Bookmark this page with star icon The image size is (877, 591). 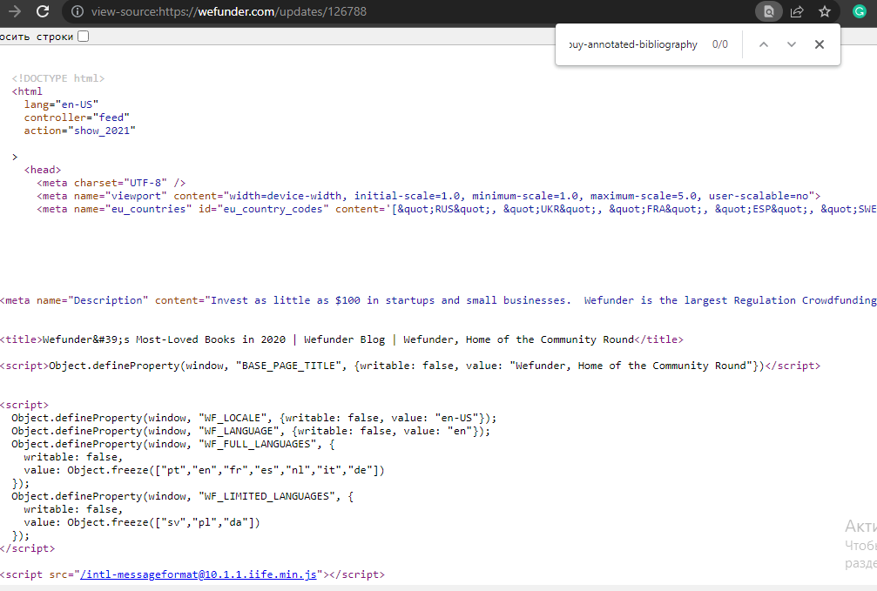[x=825, y=11]
